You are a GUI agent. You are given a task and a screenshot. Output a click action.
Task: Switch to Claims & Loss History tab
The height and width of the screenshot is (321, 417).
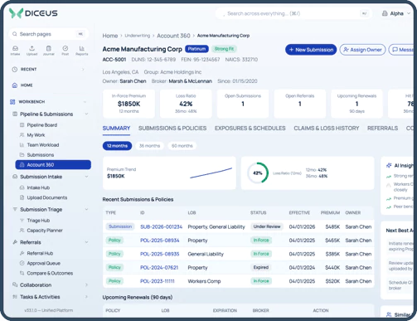327,129
